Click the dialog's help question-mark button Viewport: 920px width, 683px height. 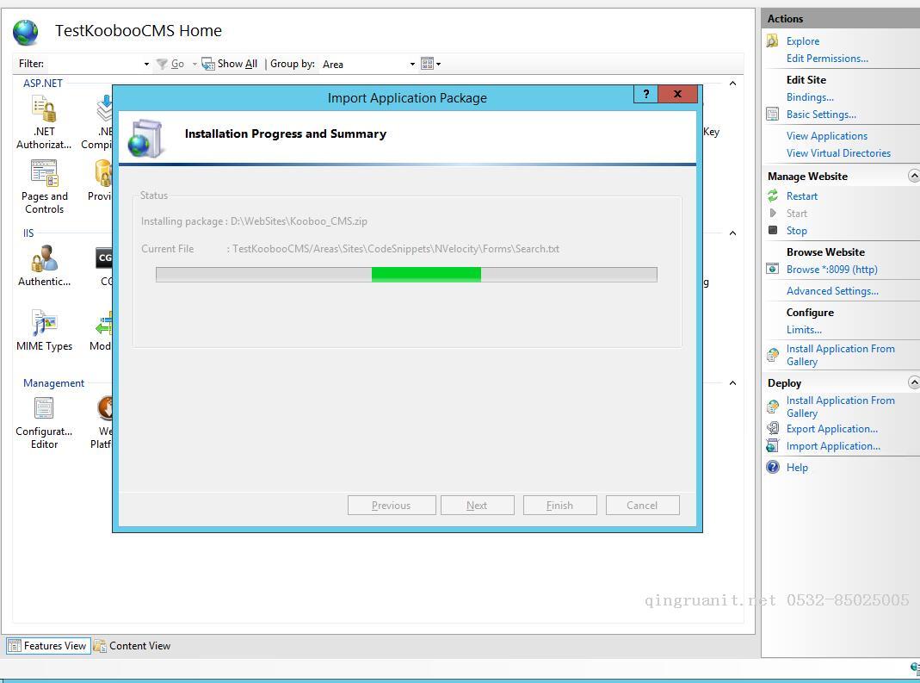coord(646,94)
